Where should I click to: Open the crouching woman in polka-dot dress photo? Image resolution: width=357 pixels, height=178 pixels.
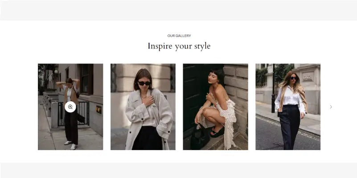tap(215, 107)
